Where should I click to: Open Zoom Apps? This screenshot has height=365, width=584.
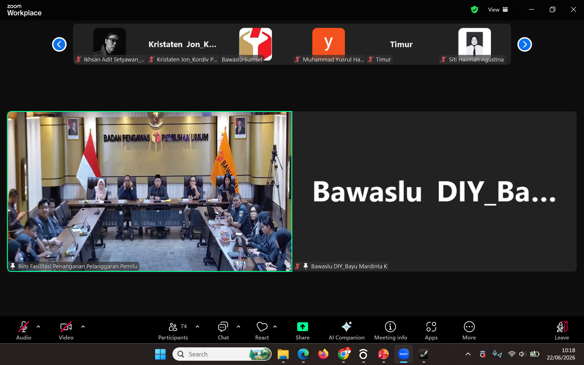pyautogui.click(x=431, y=331)
